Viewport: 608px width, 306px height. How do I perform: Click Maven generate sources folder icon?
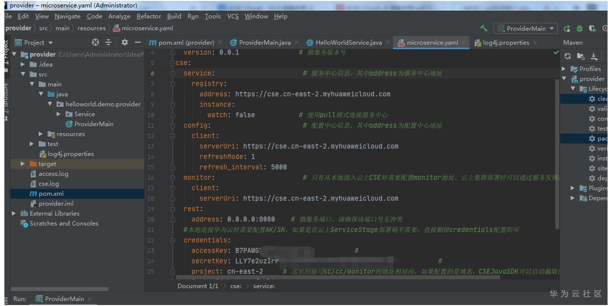click(581, 56)
